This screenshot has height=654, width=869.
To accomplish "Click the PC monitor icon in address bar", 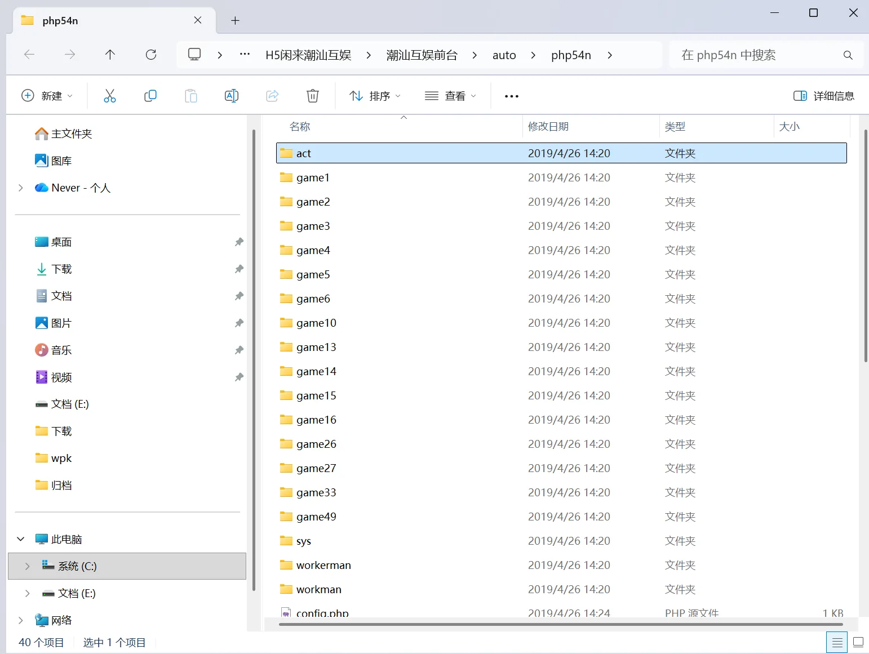I will pos(194,55).
